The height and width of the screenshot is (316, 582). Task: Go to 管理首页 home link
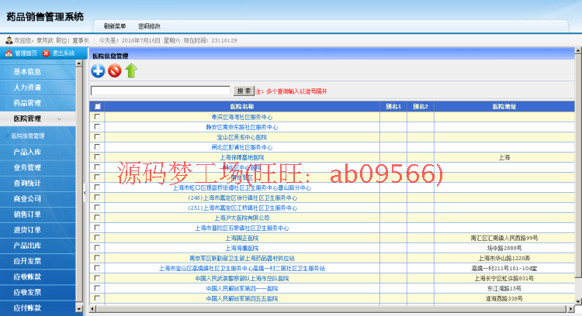point(26,53)
